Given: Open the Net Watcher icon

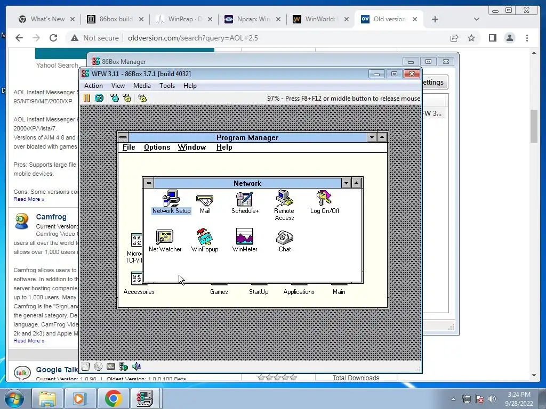Looking at the screenshot, I should pyautogui.click(x=165, y=241).
